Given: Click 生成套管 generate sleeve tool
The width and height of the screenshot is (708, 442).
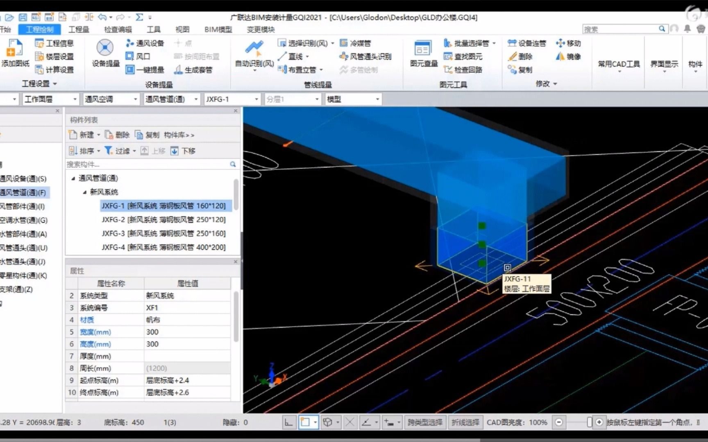Looking at the screenshot, I should [193, 70].
